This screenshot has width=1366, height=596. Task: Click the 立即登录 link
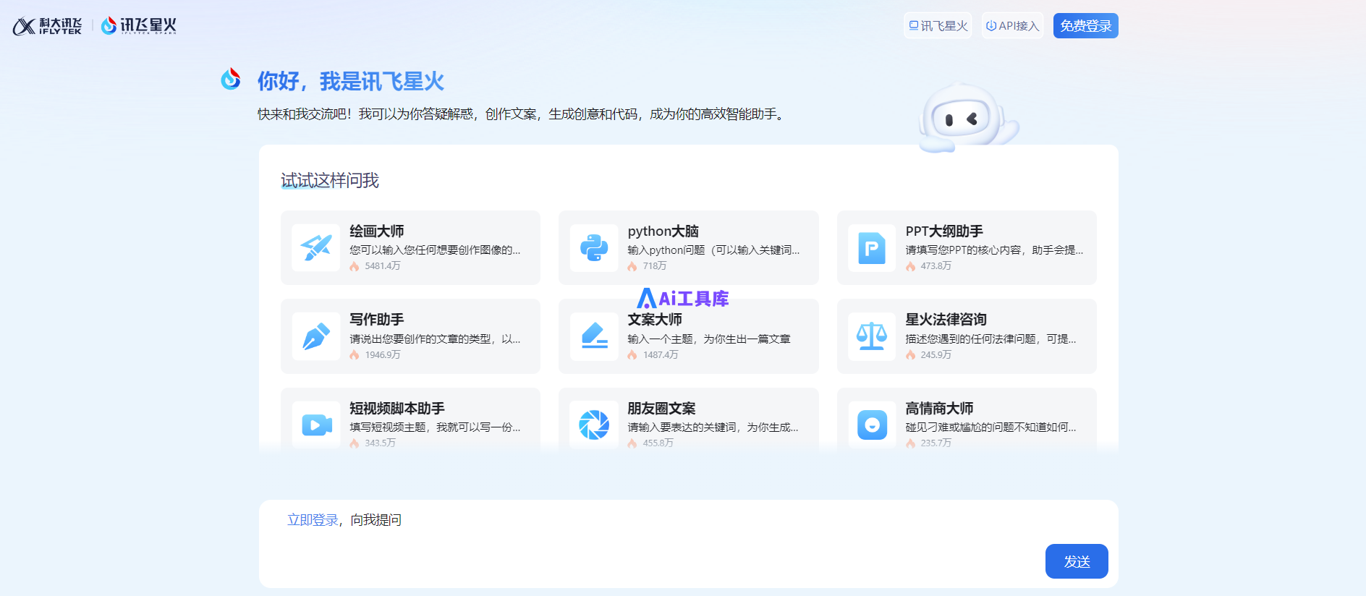click(313, 520)
